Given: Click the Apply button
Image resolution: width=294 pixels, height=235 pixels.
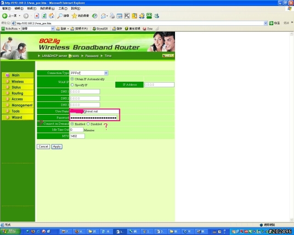Looking at the screenshot, I should [57, 146].
